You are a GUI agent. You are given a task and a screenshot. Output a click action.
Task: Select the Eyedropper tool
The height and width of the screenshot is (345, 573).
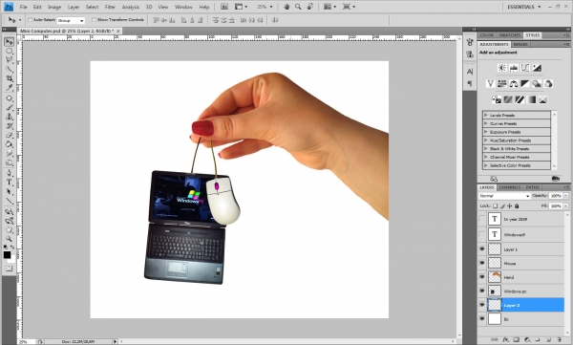point(10,88)
